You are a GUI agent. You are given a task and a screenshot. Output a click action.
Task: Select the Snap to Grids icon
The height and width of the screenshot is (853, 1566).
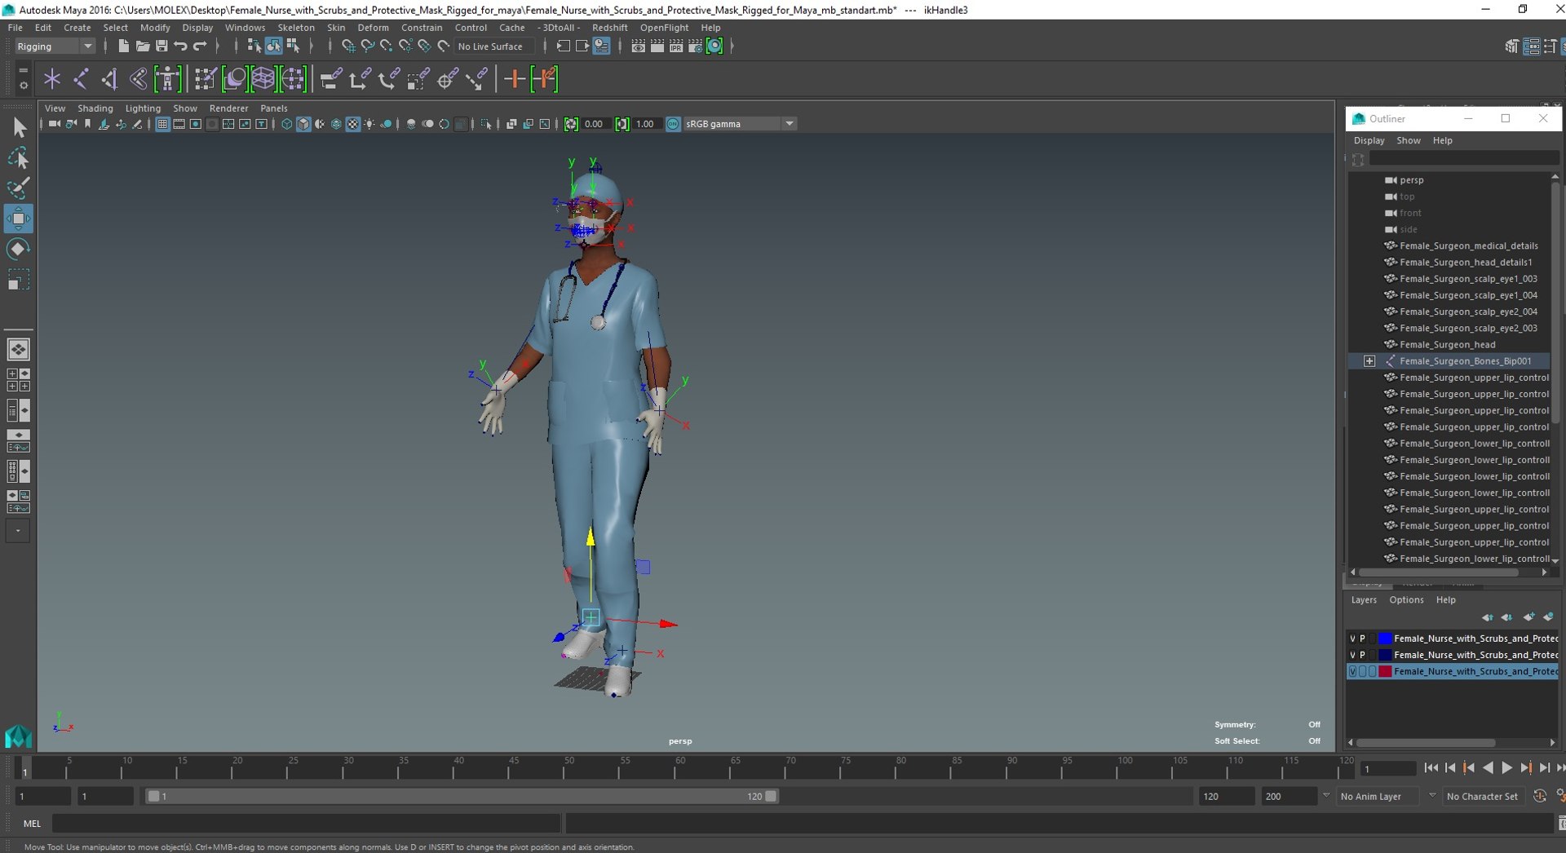(x=348, y=46)
